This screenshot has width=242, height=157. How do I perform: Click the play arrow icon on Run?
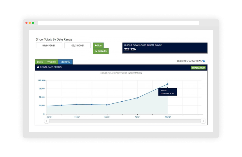[96, 45]
